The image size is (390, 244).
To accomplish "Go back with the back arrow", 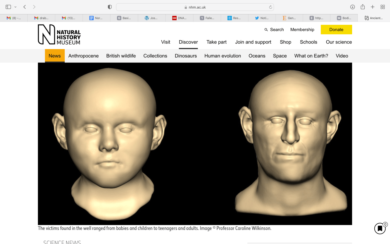I will [x=25, y=7].
